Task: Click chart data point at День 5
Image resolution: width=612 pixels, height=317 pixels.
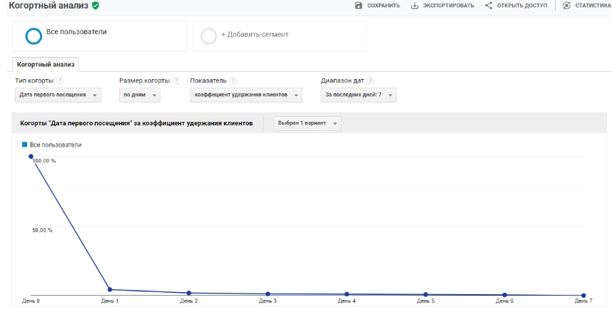Action: (426, 294)
